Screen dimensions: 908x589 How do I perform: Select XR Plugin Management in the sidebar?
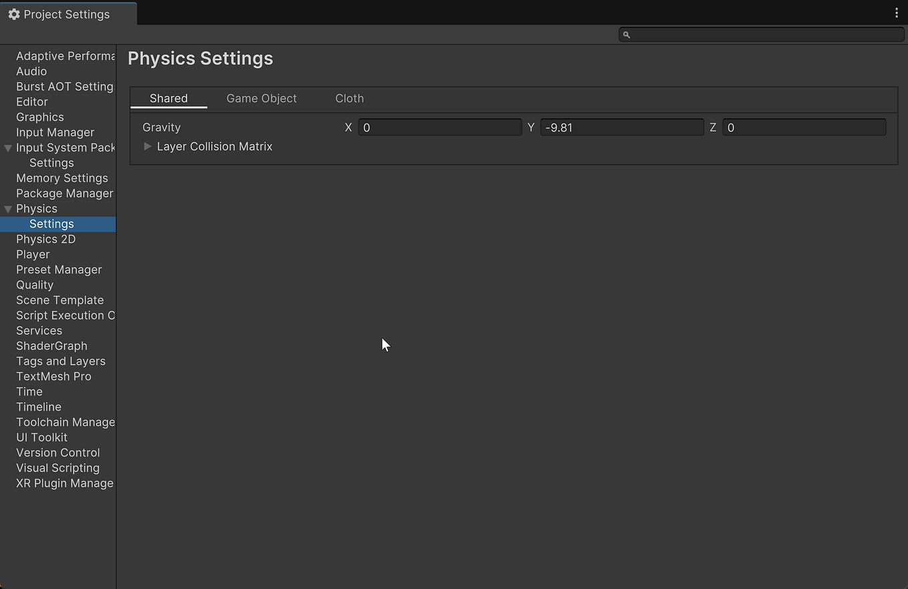(x=64, y=483)
